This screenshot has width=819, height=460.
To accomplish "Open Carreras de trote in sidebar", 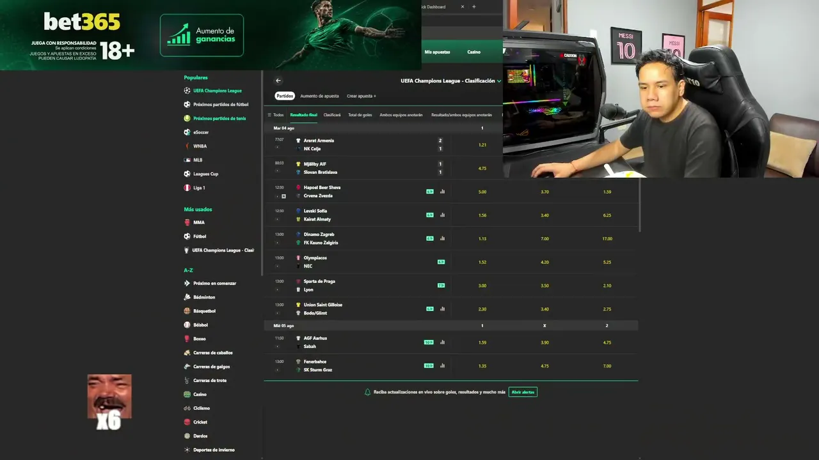I will 210,380.
